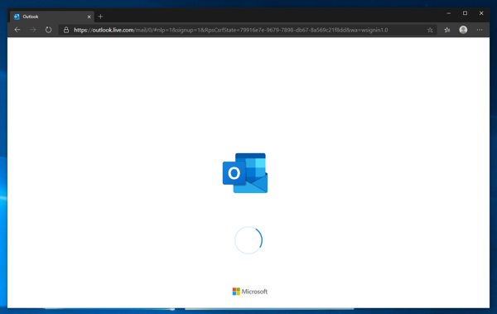This screenshot has height=314, width=497.
Task: Click the Outlook logo in page center
Action: tap(245, 173)
